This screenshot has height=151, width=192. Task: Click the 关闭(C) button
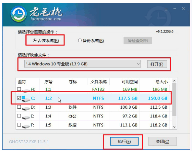coord(162,142)
